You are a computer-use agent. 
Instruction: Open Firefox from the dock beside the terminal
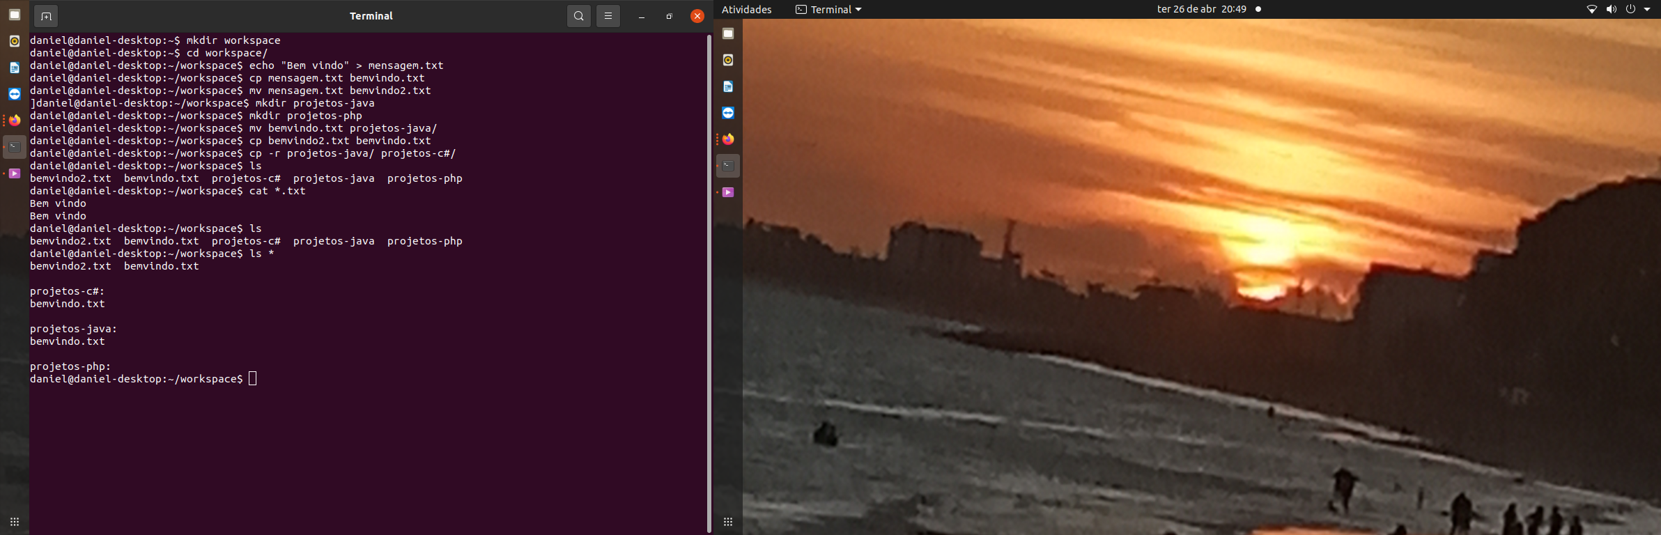[15, 121]
